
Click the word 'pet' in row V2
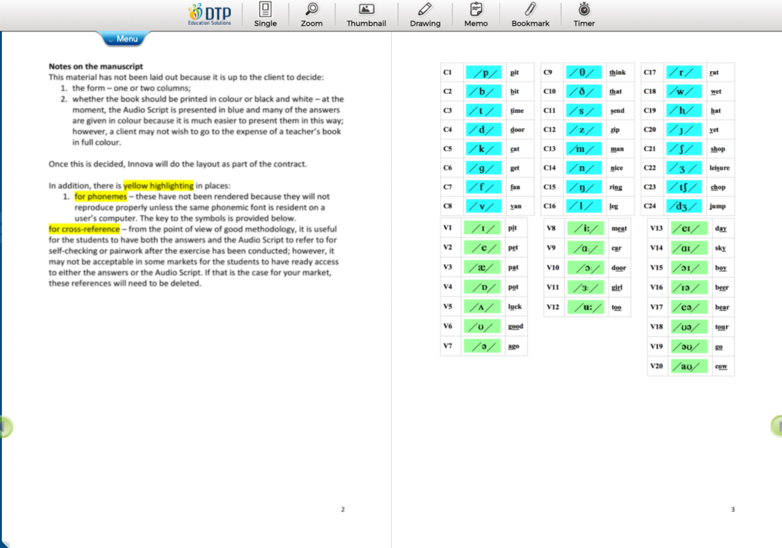tap(513, 248)
